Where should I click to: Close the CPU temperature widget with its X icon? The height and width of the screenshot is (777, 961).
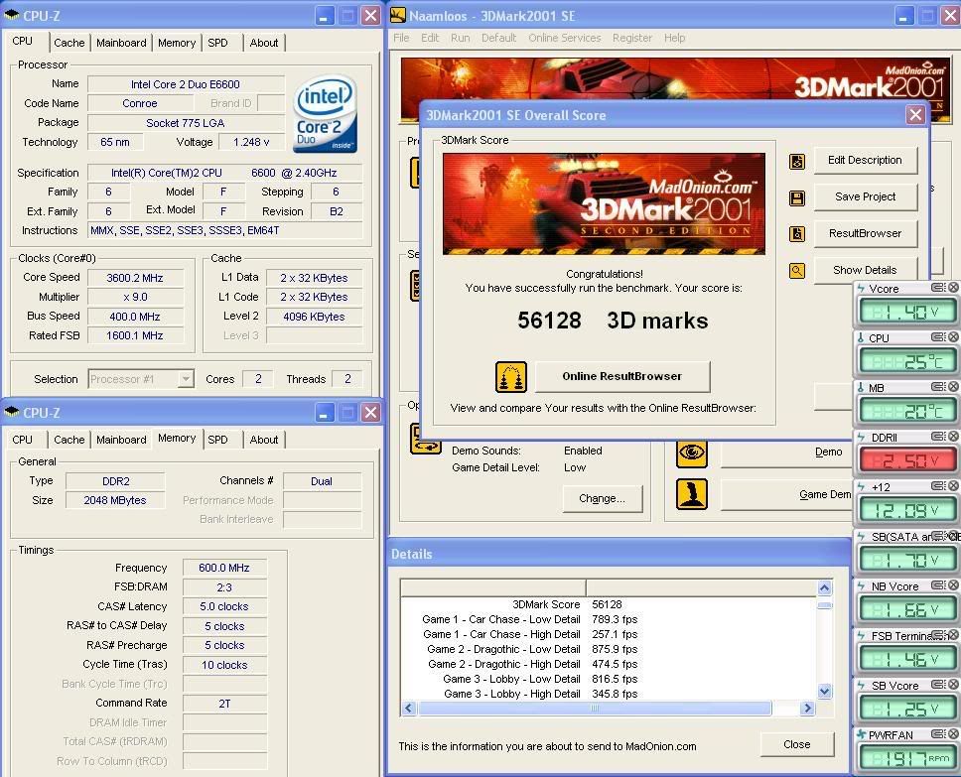pyautogui.click(x=953, y=337)
